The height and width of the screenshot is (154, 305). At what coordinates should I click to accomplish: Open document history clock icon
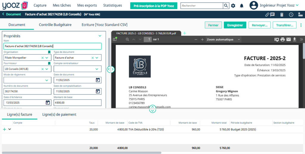291,15
